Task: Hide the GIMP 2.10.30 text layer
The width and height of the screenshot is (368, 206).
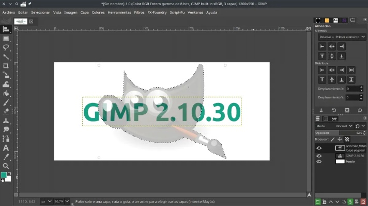Action: 319,156
